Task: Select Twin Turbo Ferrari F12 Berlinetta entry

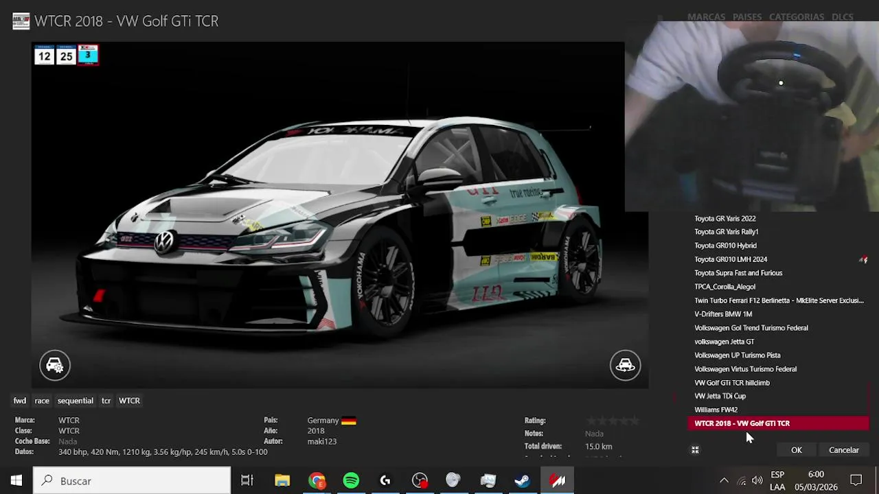Action: [x=779, y=301]
